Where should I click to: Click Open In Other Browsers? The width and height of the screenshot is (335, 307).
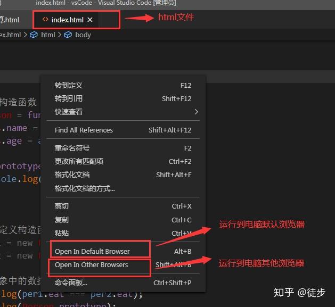(123, 265)
